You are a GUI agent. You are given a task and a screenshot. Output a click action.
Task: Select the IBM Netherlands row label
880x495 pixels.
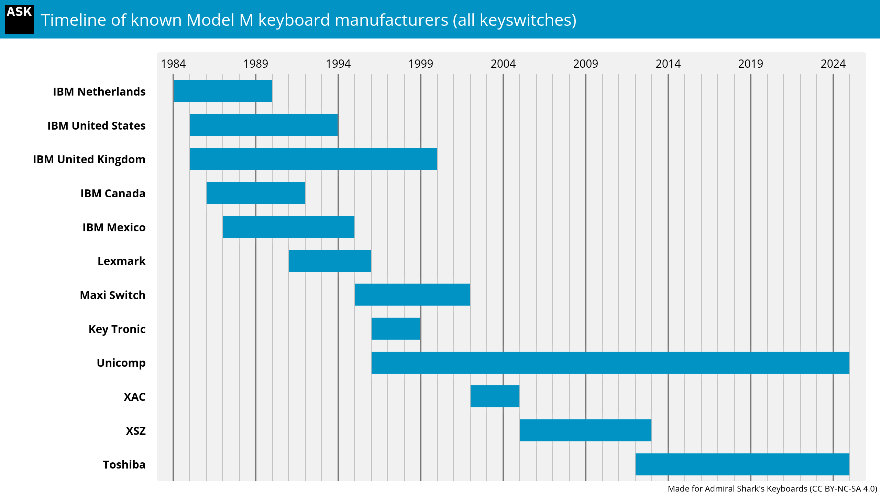coord(99,91)
